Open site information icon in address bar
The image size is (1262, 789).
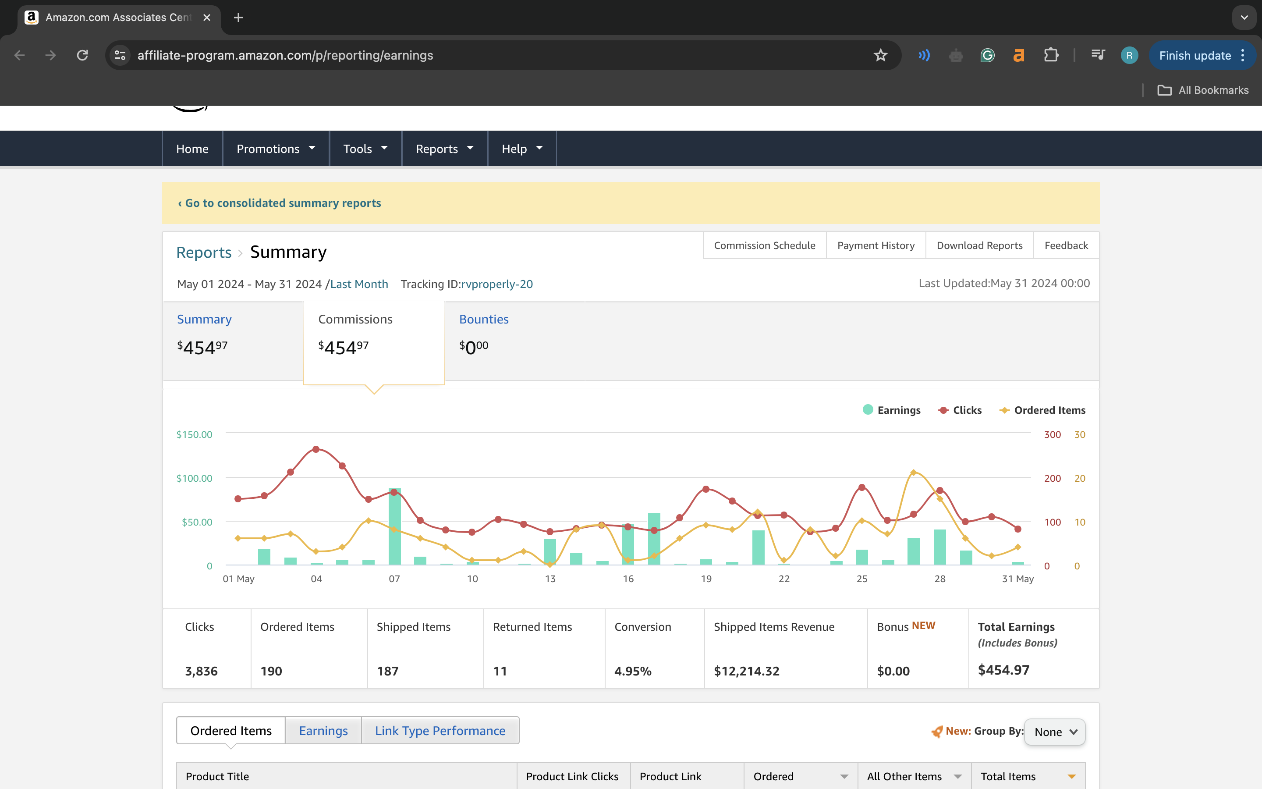pyautogui.click(x=120, y=55)
